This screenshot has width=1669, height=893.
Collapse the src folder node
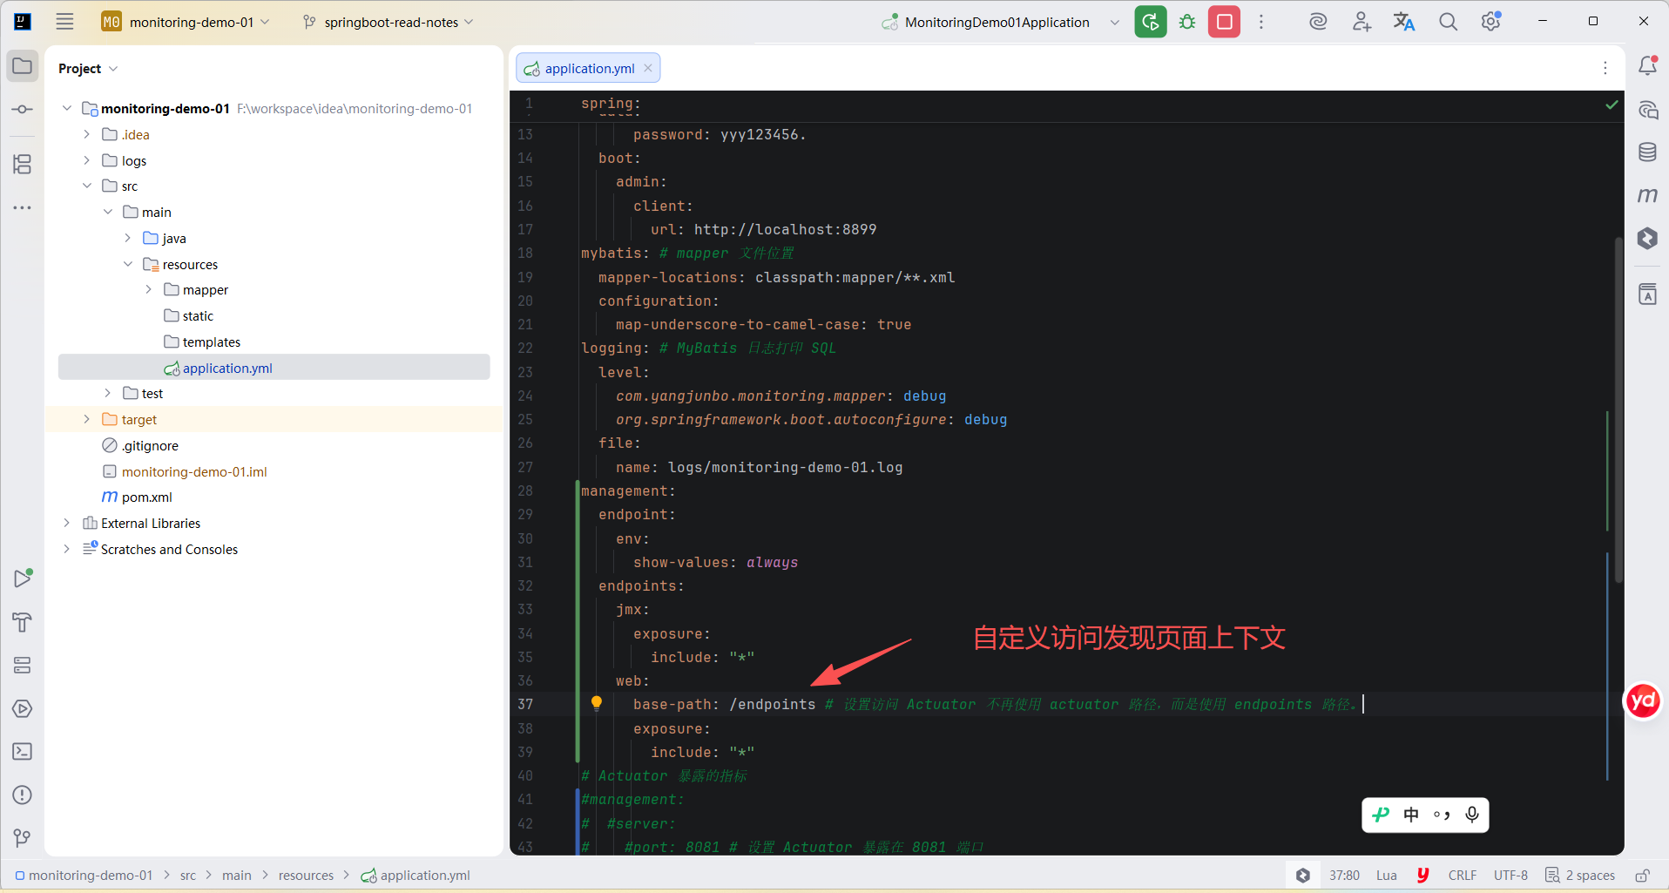pos(87,186)
